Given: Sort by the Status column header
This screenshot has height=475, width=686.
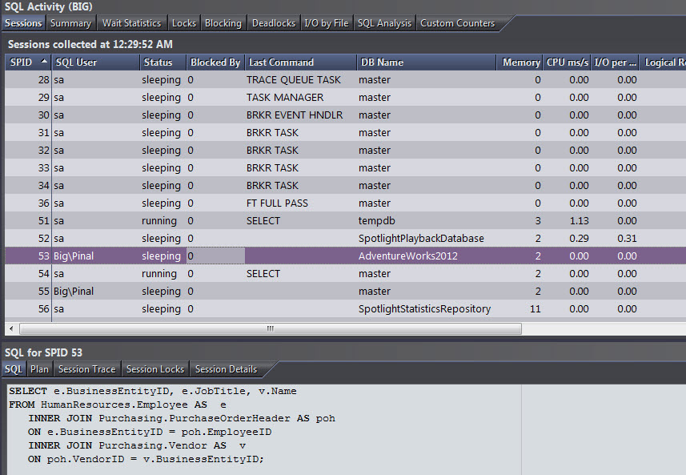Looking at the screenshot, I should tap(162, 62).
